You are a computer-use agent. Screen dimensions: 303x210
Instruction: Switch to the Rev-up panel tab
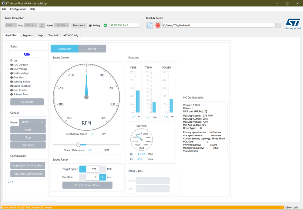coord(92,49)
